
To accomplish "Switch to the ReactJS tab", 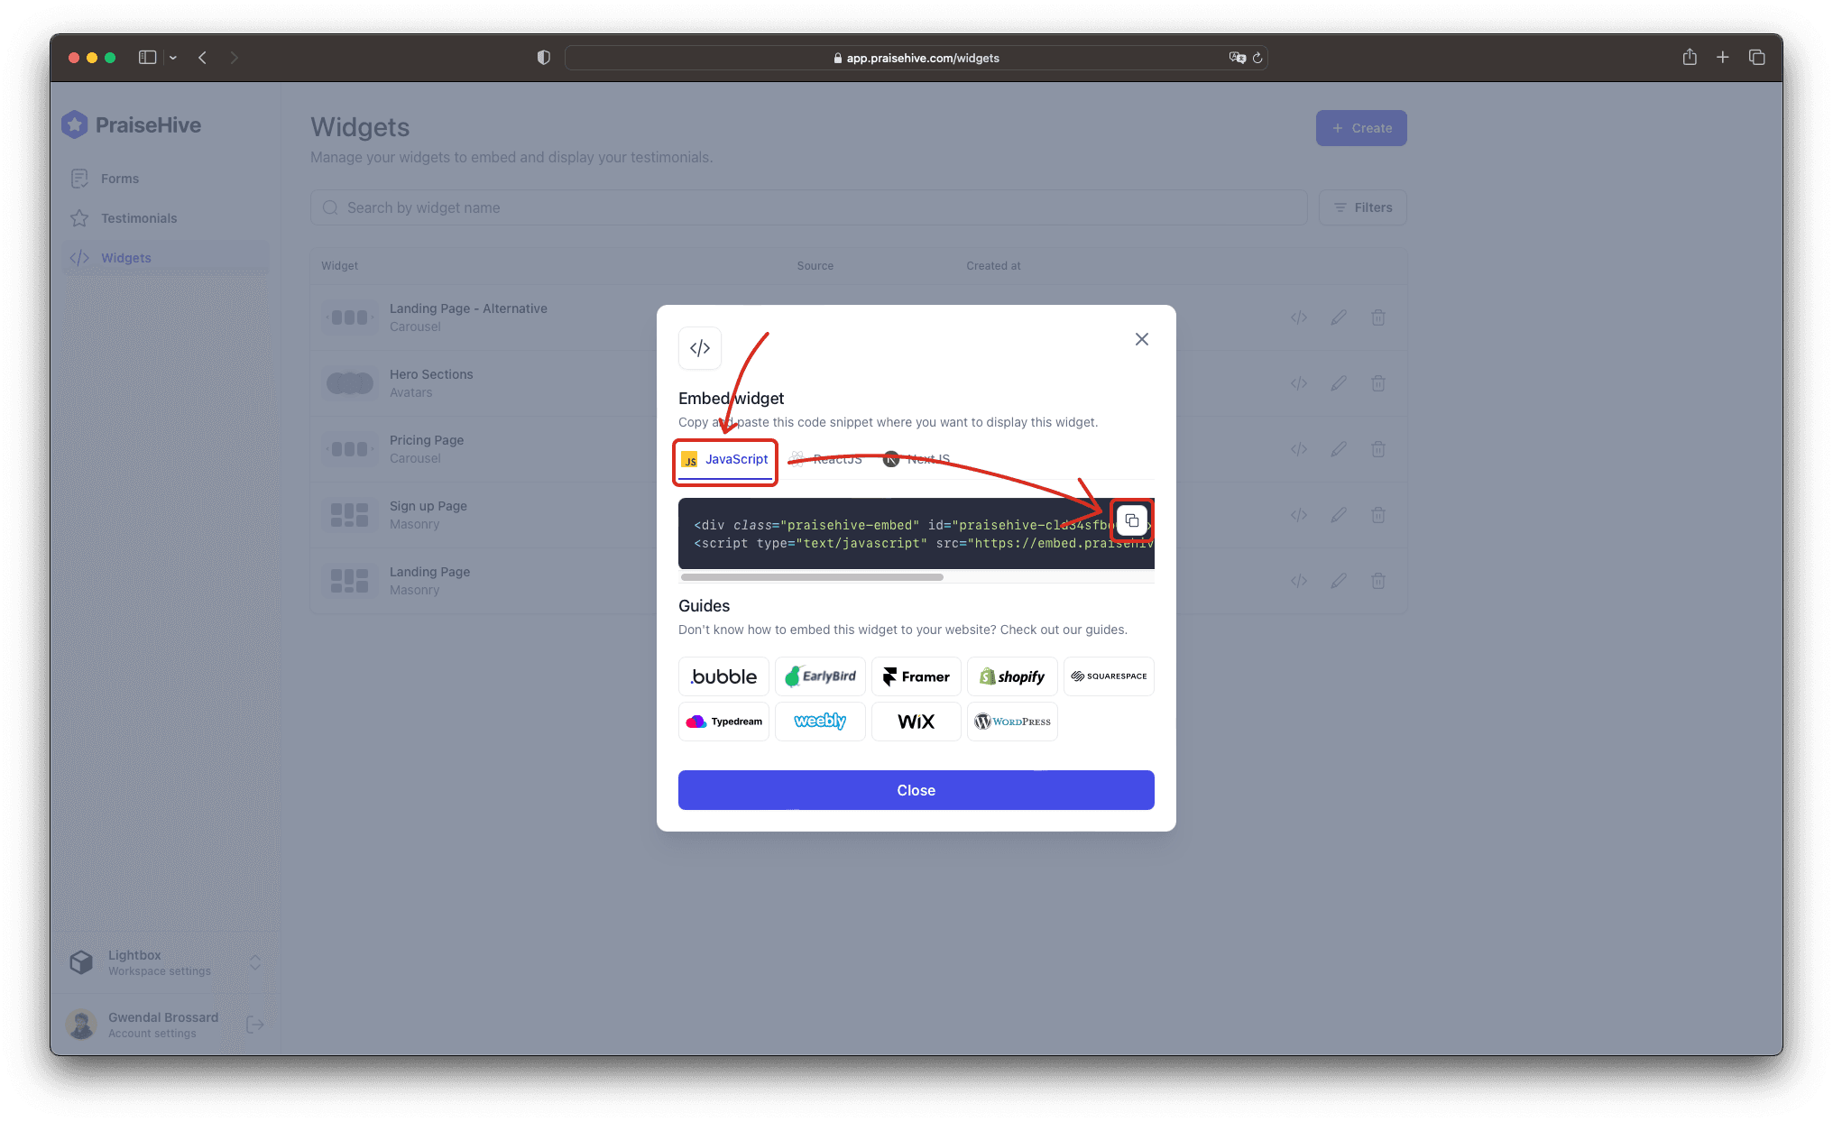I will pyautogui.click(x=826, y=458).
